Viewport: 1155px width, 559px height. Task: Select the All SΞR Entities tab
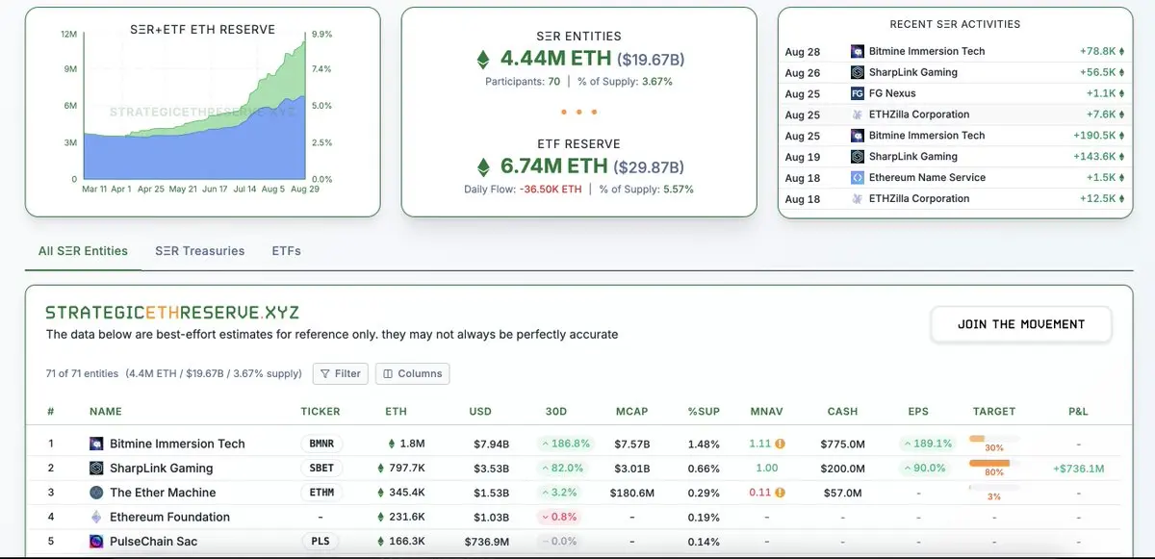[83, 251]
